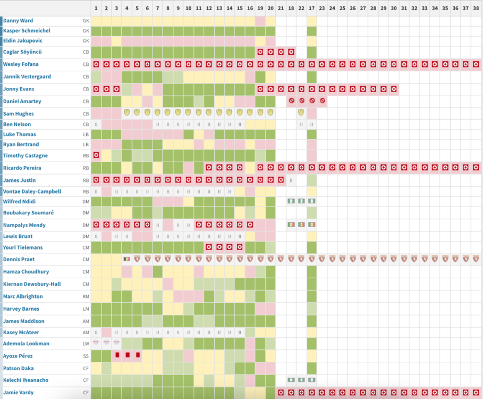Click Ayoze Pérez's red card under matchday 3

pos(117,355)
